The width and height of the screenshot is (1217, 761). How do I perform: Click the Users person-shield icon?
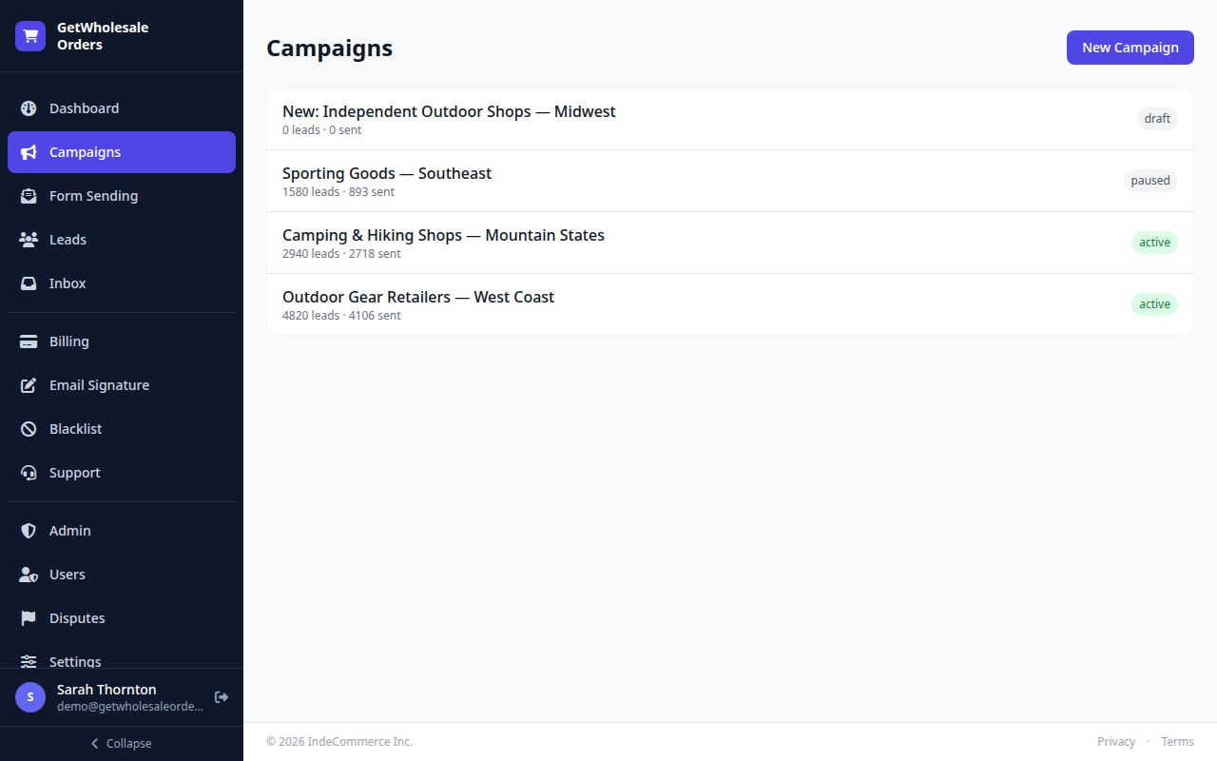click(29, 575)
